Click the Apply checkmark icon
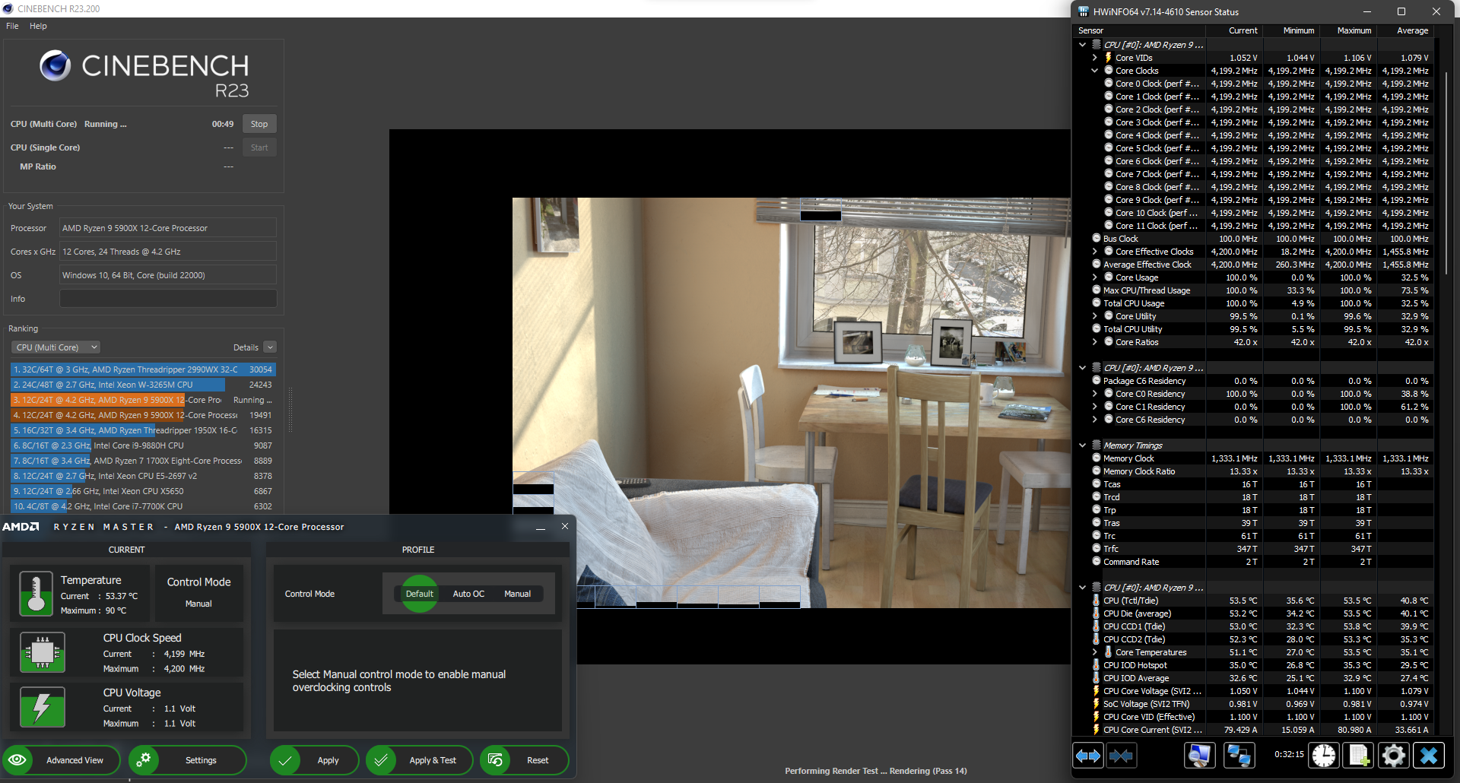Screen dimensions: 1460x783 coord(285,759)
